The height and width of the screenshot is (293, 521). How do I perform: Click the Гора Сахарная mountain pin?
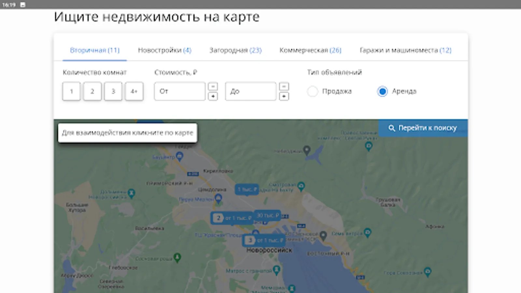[x=428, y=271]
